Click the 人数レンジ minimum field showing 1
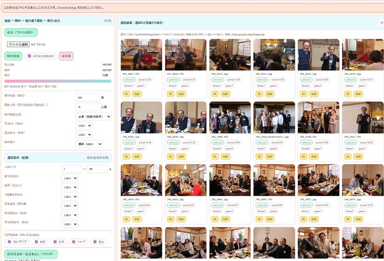Screen dimensions: 384x261 72,169
